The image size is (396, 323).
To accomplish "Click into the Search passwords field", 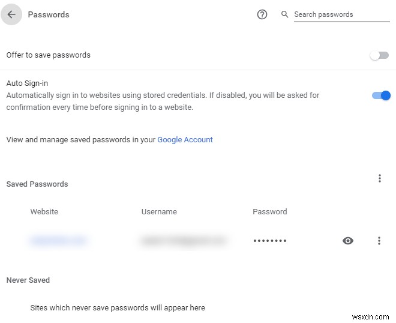I will pyautogui.click(x=341, y=14).
